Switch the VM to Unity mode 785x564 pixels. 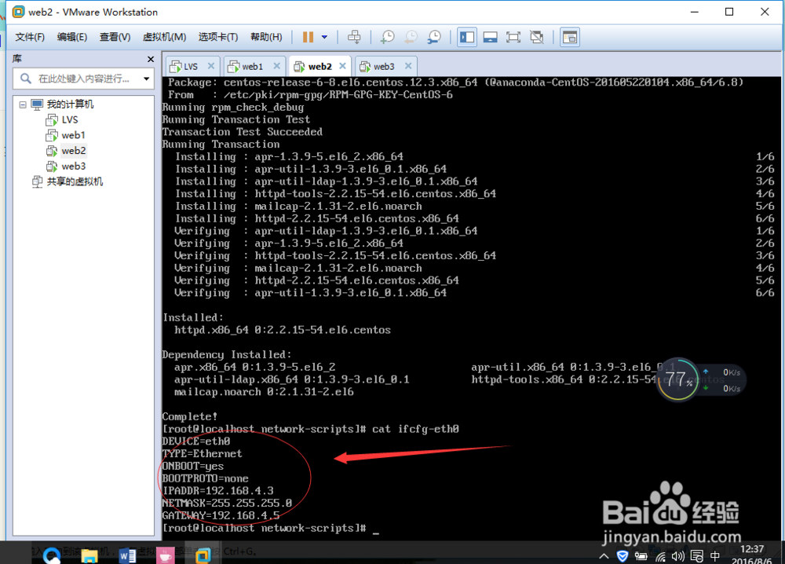click(x=537, y=37)
